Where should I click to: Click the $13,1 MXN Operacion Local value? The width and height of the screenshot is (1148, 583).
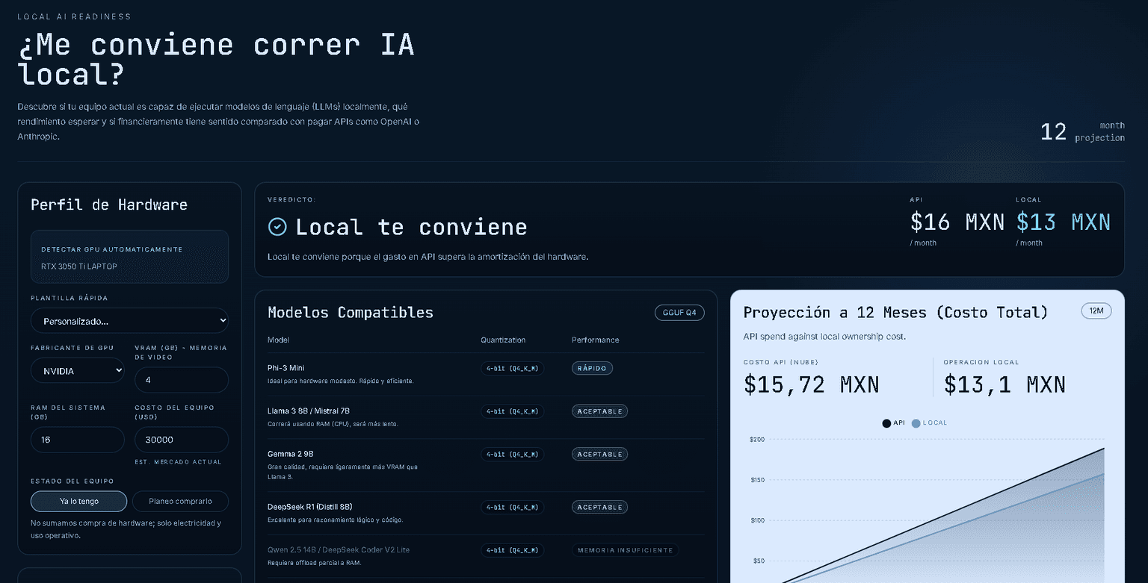(x=1004, y=384)
